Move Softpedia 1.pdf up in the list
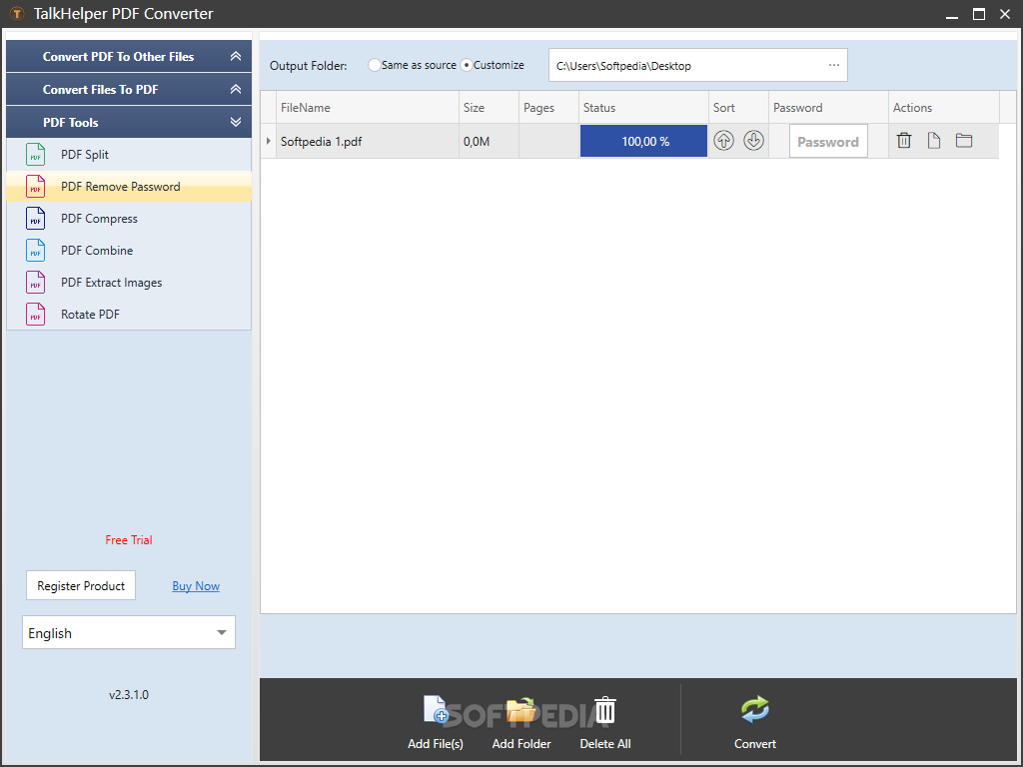Viewport: 1023px width, 767px height. [723, 140]
